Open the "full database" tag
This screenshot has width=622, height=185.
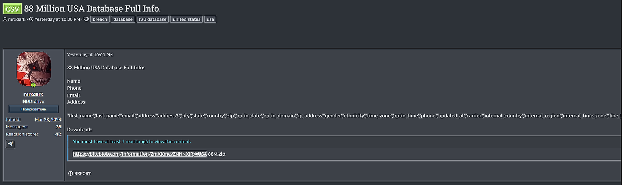[153, 19]
